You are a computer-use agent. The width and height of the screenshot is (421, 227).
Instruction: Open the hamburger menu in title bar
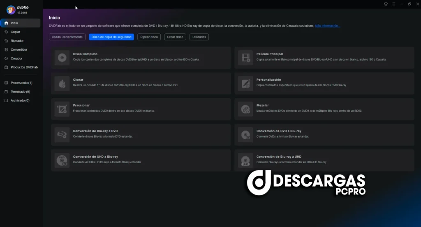point(394,4)
